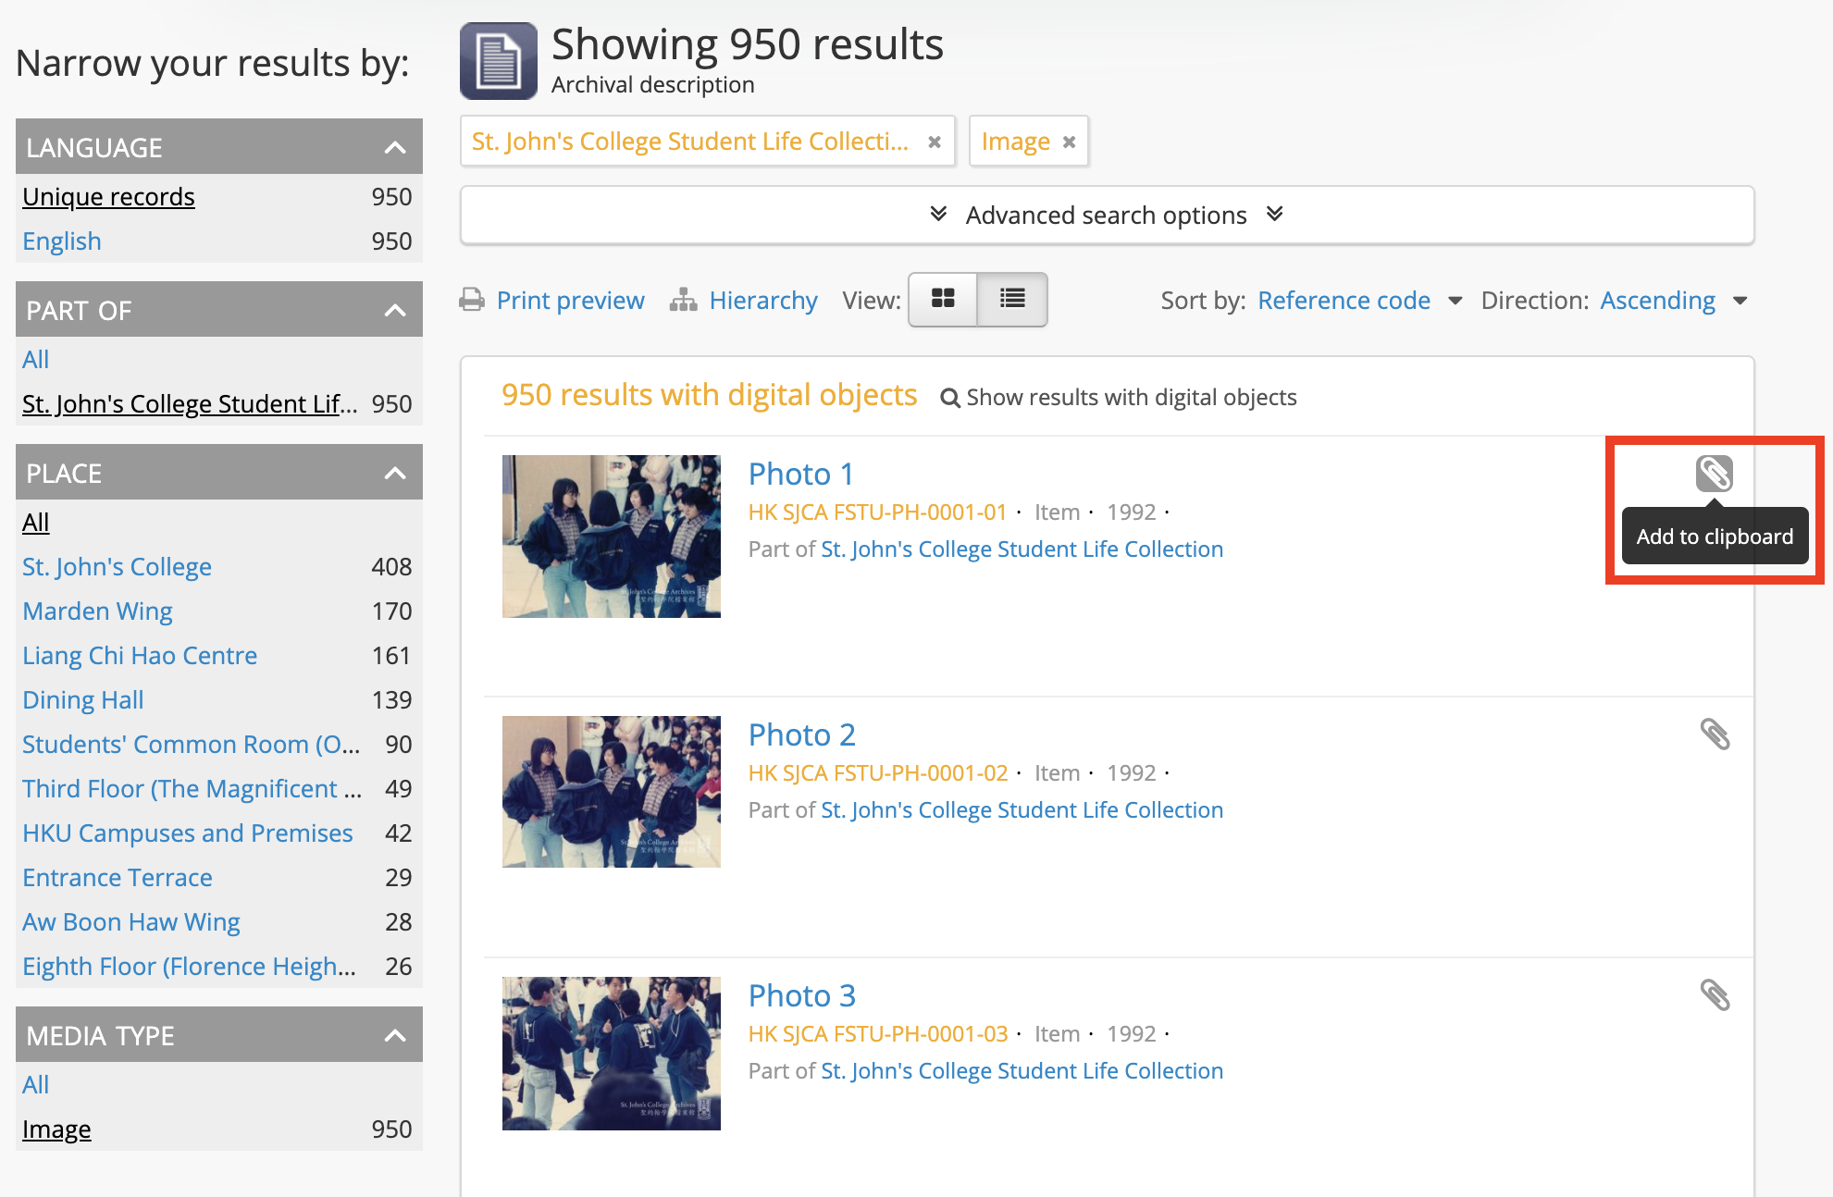Filter results by English language
Screen dimensions: 1833x1197
[61, 241]
